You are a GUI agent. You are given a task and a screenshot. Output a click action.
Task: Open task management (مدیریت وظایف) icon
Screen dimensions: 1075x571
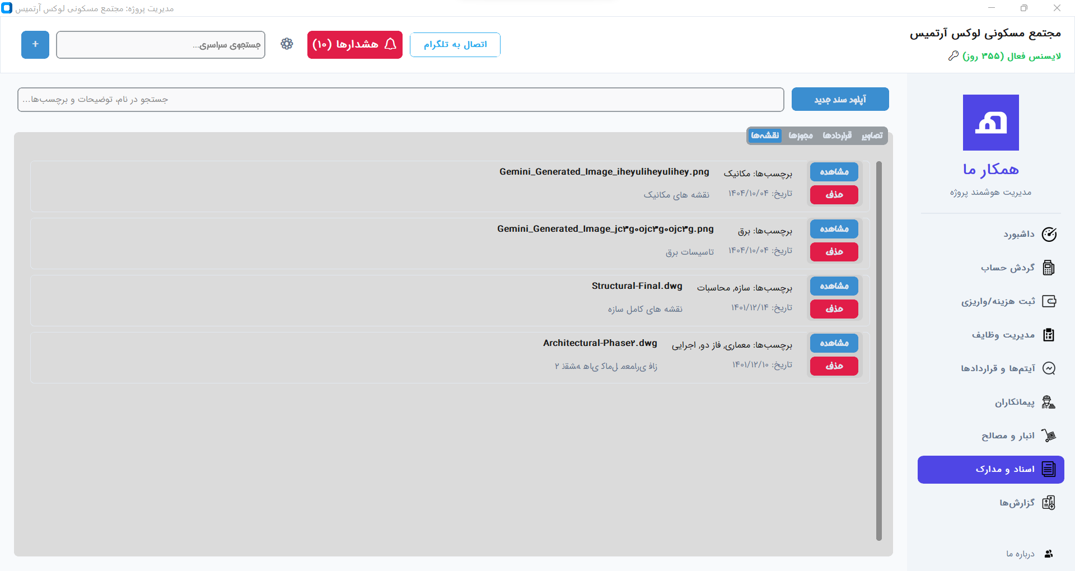pyautogui.click(x=1049, y=335)
